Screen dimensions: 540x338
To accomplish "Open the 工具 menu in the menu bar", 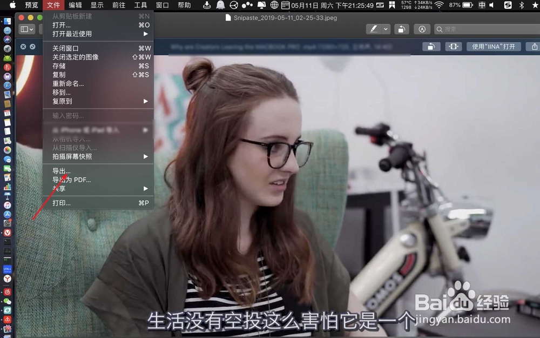I will click(x=141, y=6).
